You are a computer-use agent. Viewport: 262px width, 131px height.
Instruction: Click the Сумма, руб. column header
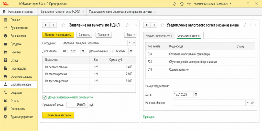[121, 60]
